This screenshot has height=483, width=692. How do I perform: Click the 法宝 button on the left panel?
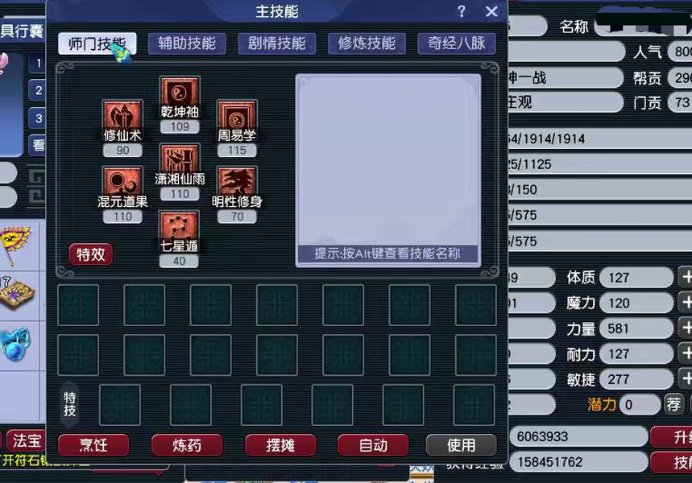pyautogui.click(x=27, y=440)
